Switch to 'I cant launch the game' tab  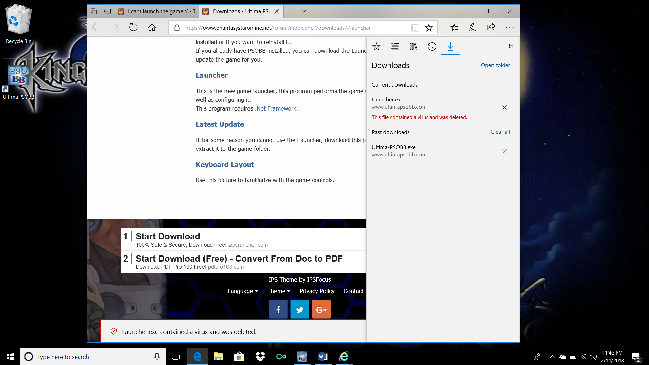157,11
